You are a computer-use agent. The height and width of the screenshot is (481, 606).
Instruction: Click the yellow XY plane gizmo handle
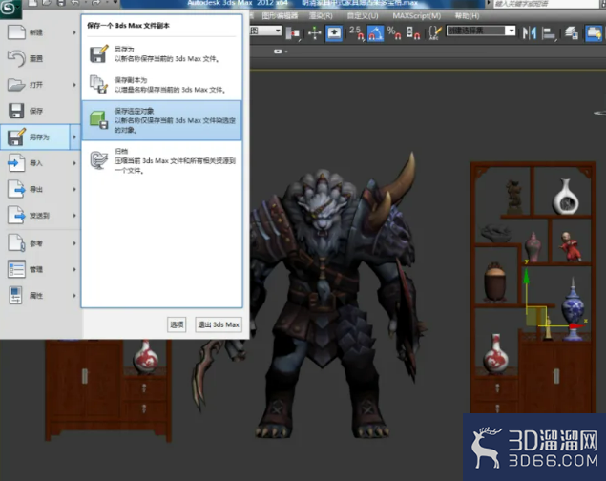click(536, 317)
